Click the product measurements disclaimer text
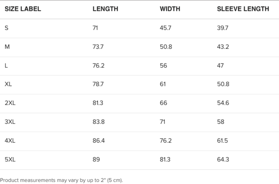Screen dimensions: 279x184 pyautogui.click(x=61, y=180)
